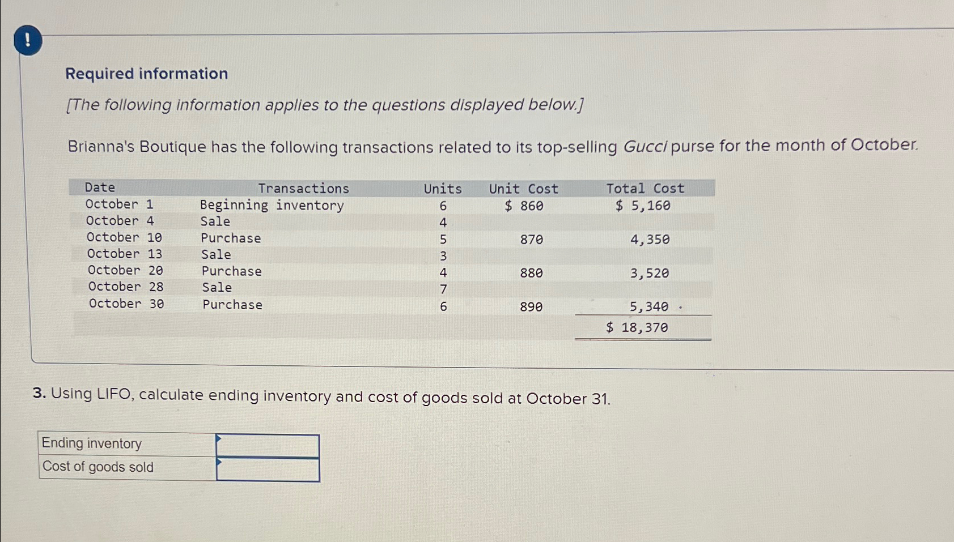954x542 pixels.
Task: Select the October 13 Sale row
Action: (x=227, y=254)
